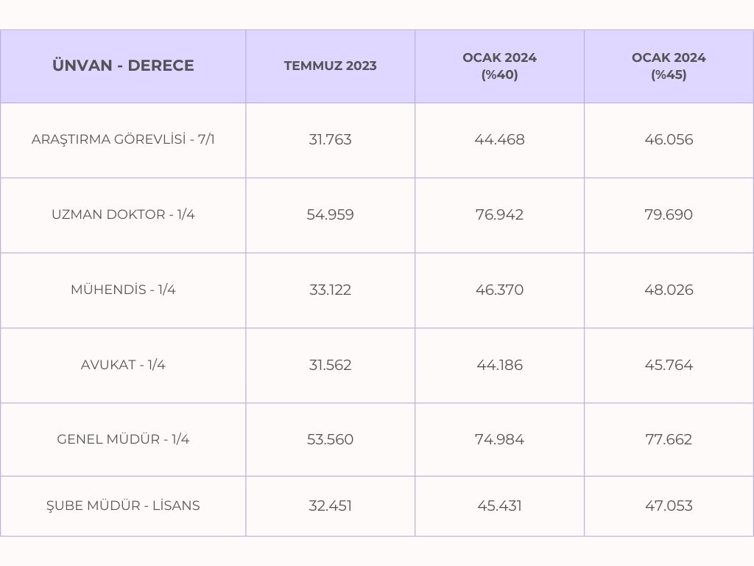Select the 76.942 salary cell
This screenshot has height=566, width=754.
(x=499, y=214)
